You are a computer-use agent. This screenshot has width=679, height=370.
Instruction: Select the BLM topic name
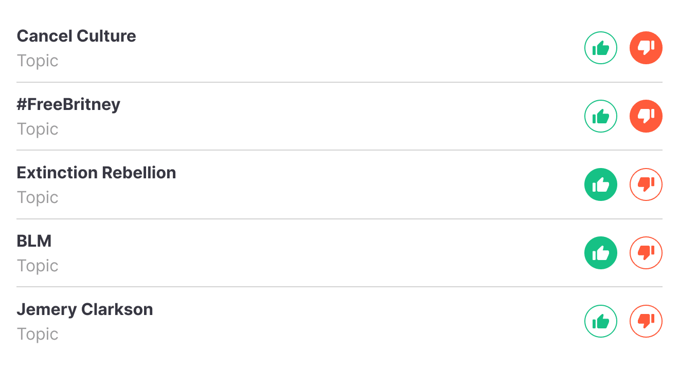tap(34, 241)
